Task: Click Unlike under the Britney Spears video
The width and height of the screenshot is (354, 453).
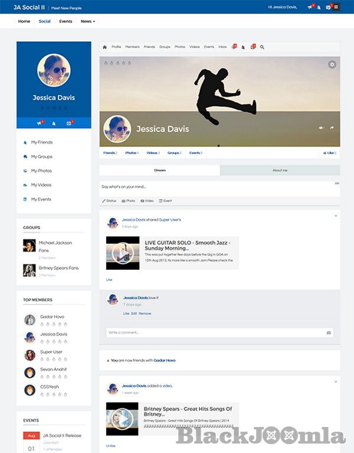Action: coord(111,445)
